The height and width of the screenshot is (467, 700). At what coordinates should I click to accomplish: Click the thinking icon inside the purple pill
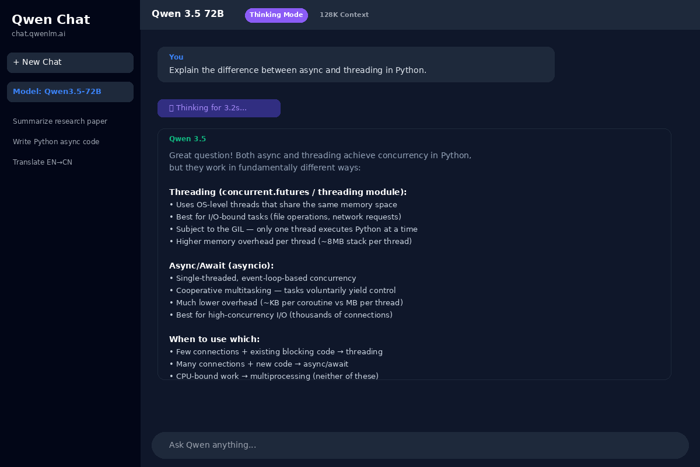(x=171, y=107)
